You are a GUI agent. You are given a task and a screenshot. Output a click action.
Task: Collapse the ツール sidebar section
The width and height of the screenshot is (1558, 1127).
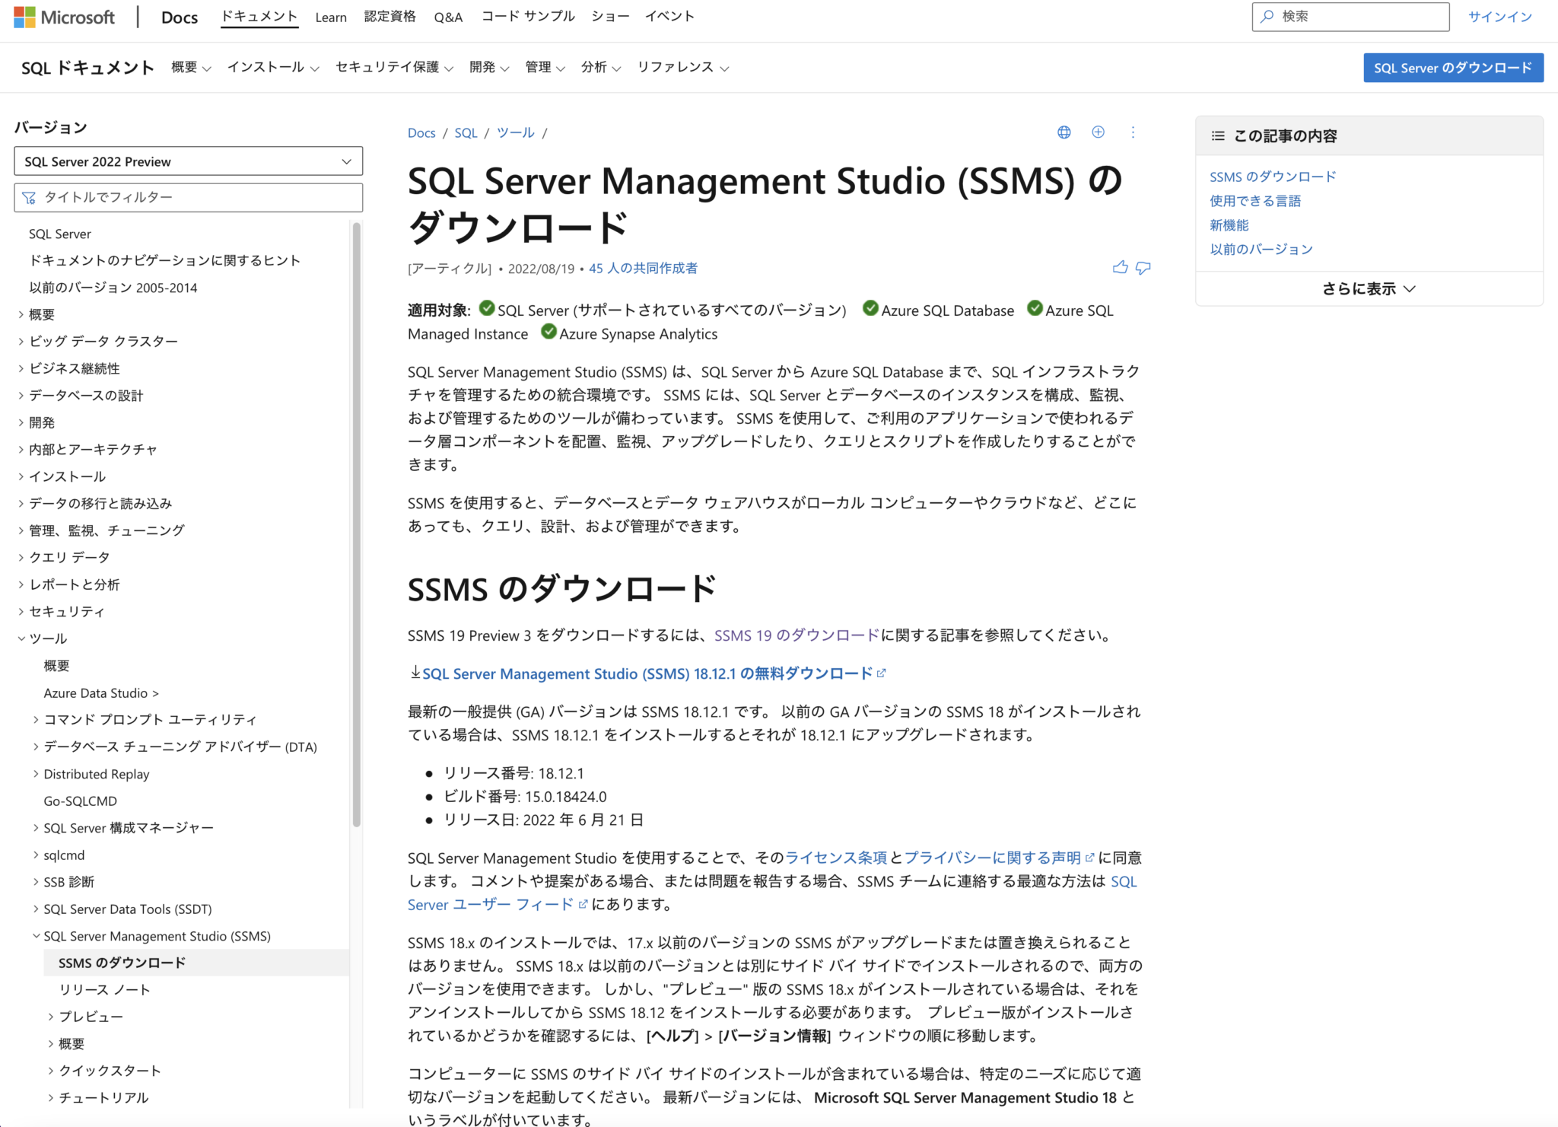21,638
